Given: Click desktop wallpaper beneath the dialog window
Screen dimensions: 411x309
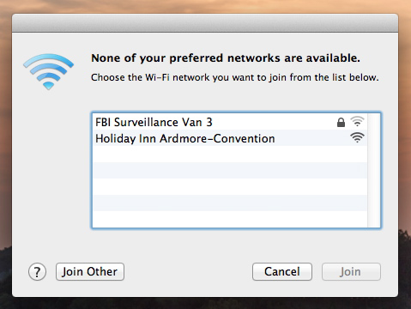Looking at the screenshot, I should pos(205,303).
